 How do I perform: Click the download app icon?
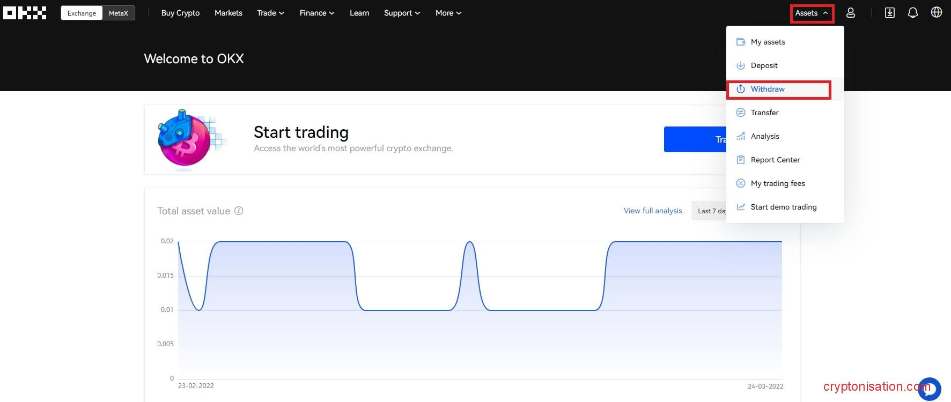[x=890, y=13]
